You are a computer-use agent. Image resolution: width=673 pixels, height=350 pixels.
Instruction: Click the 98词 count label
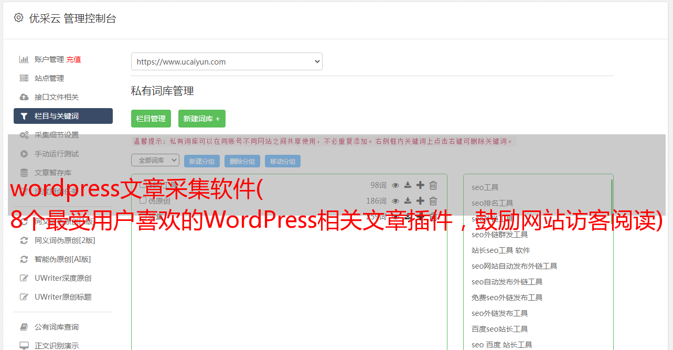click(x=378, y=185)
